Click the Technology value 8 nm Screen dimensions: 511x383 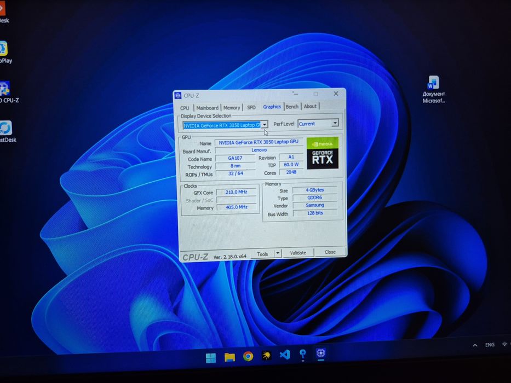tap(236, 166)
